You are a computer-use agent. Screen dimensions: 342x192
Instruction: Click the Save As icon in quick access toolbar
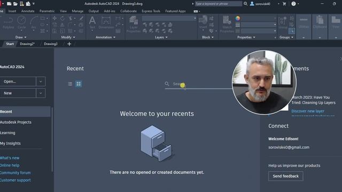pyautogui.click(x=28, y=4)
